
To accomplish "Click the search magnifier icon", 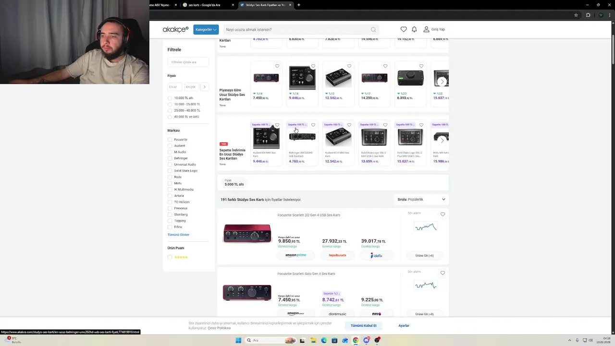I will click(x=373, y=29).
